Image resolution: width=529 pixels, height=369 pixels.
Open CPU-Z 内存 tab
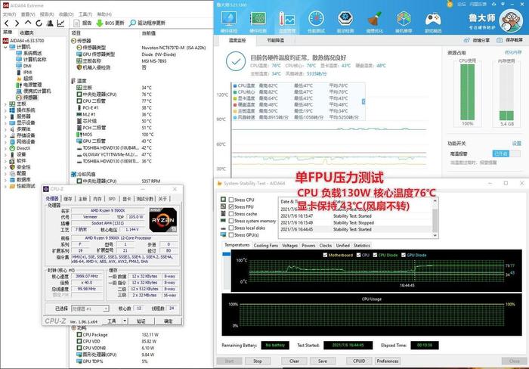pyautogui.click(x=97, y=199)
